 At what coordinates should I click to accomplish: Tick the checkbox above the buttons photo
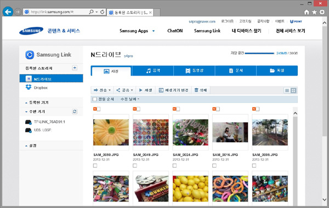(138, 109)
